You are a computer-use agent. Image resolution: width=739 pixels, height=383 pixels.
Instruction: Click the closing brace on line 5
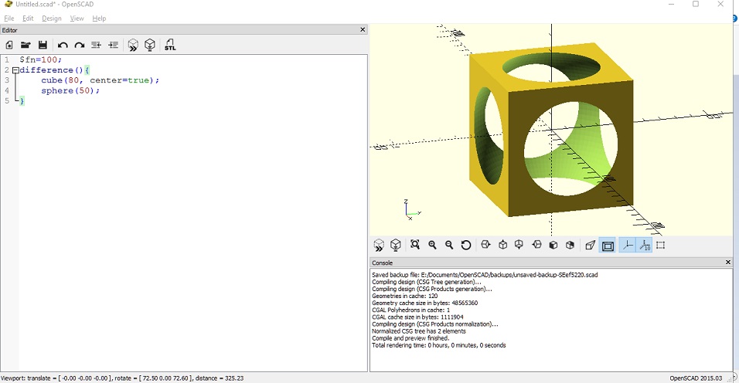pyautogui.click(x=22, y=100)
